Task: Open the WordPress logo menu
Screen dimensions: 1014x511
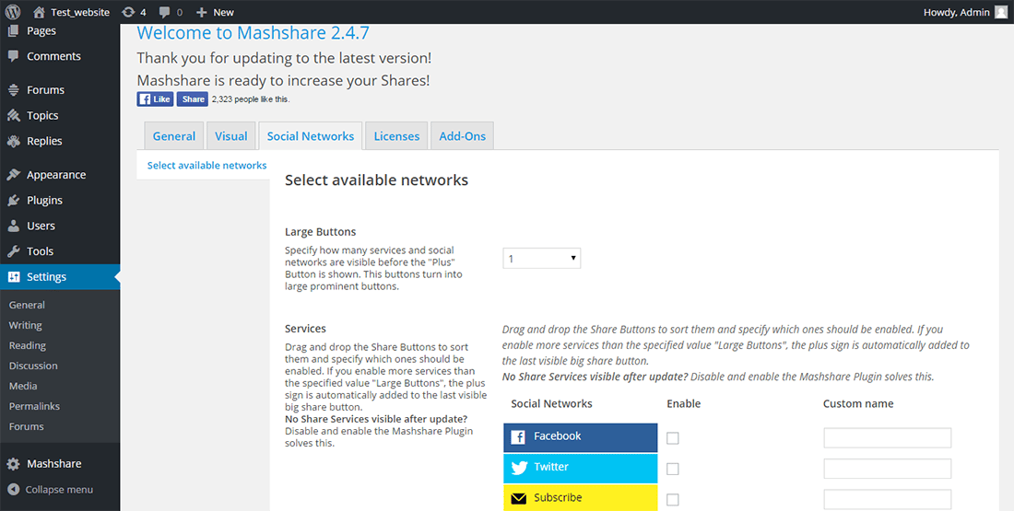Action: (x=13, y=12)
